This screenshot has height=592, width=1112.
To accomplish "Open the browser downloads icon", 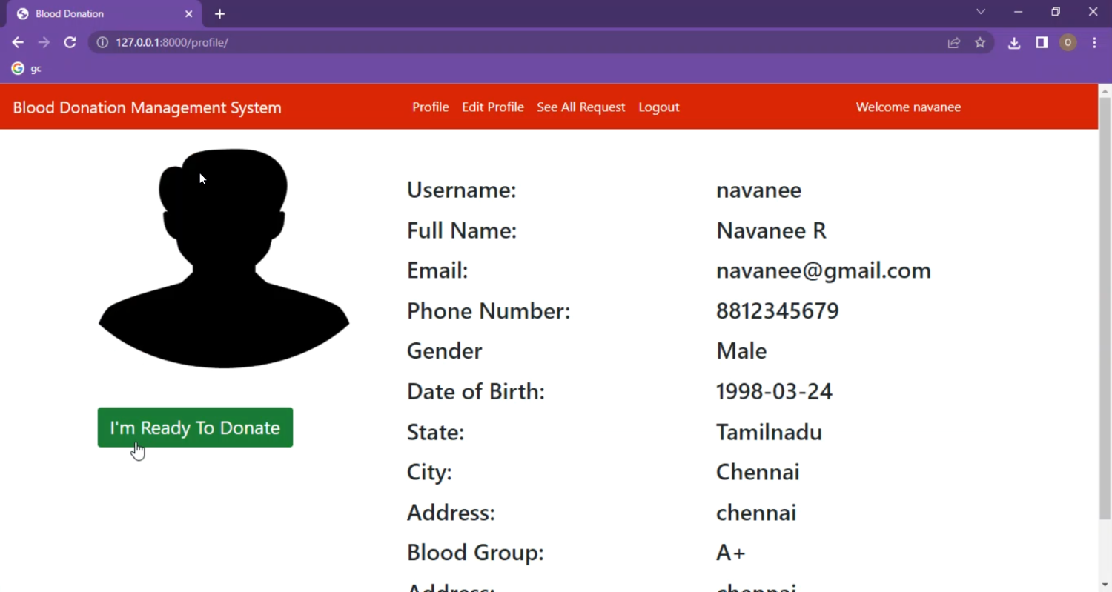I will (1014, 43).
